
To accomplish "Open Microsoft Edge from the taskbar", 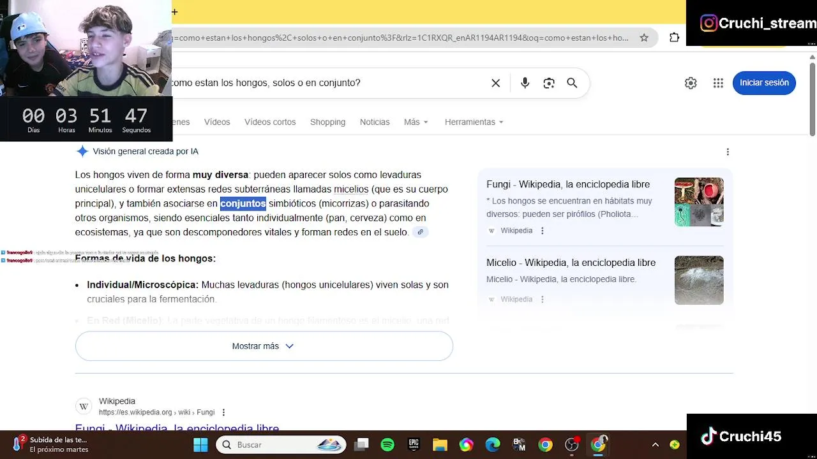I will click(x=493, y=444).
